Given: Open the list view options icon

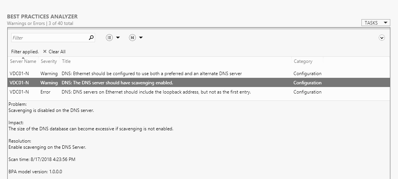Looking at the screenshot, I should click(110, 38).
